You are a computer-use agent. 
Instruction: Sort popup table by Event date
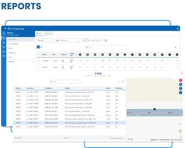30,88
